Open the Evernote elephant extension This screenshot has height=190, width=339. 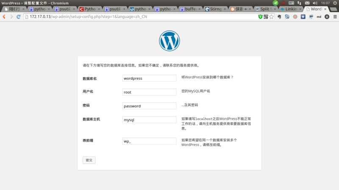(279, 16)
